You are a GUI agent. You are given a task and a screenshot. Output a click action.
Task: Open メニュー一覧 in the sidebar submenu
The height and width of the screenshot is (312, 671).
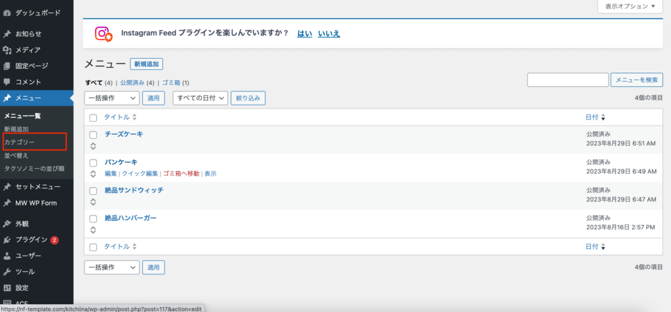coord(22,116)
